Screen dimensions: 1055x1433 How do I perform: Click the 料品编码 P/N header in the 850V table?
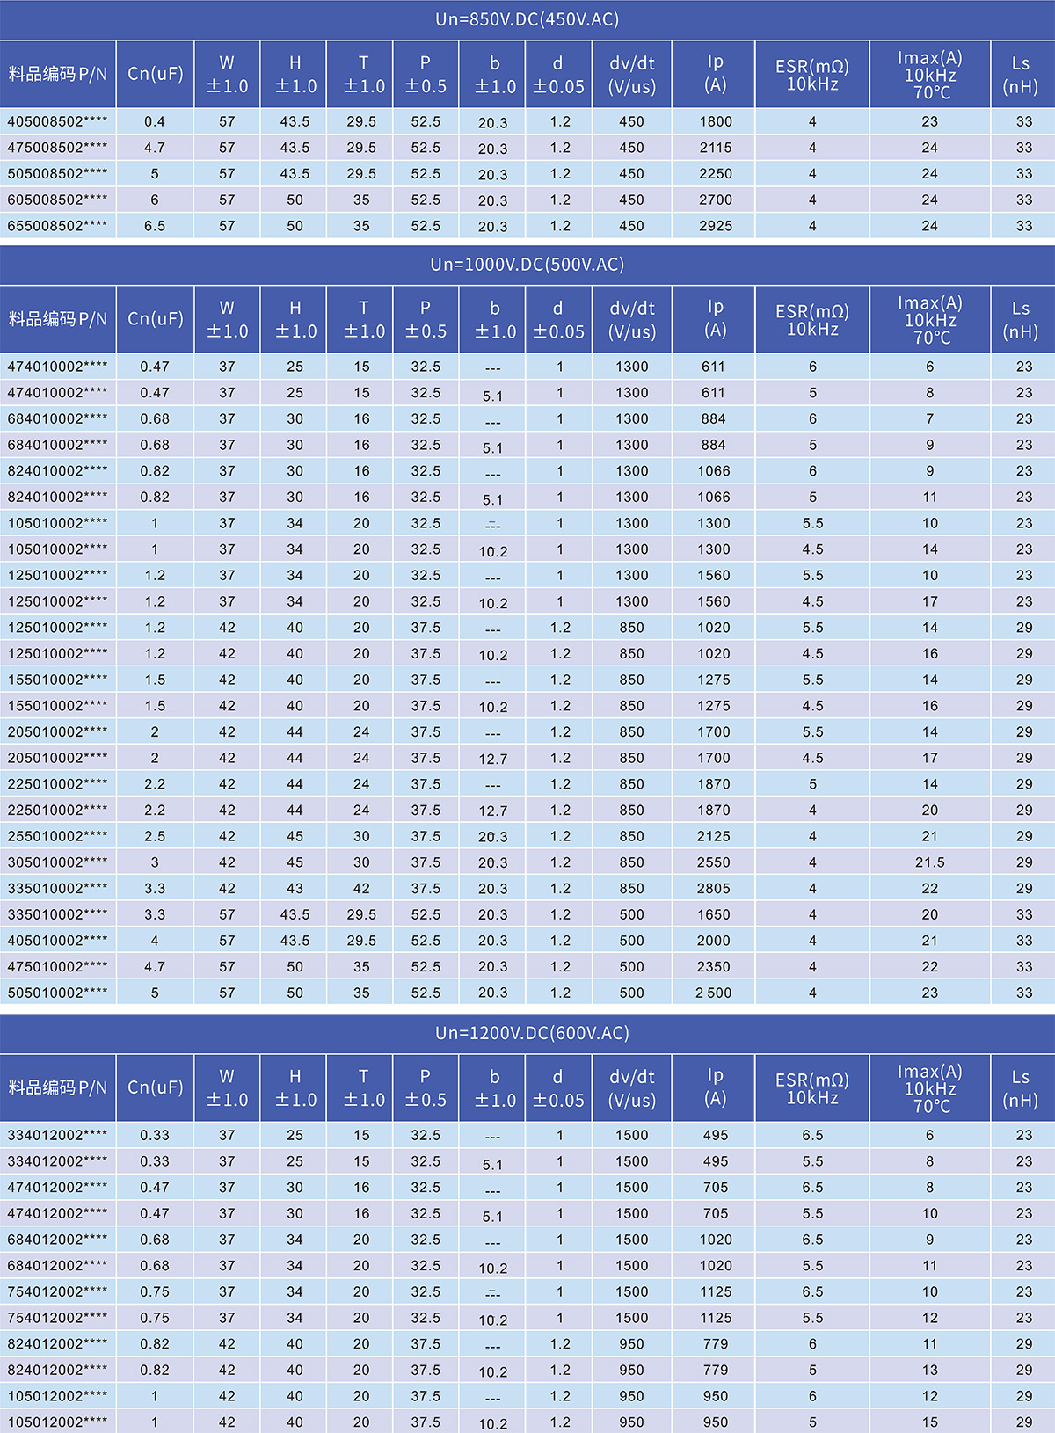(58, 75)
